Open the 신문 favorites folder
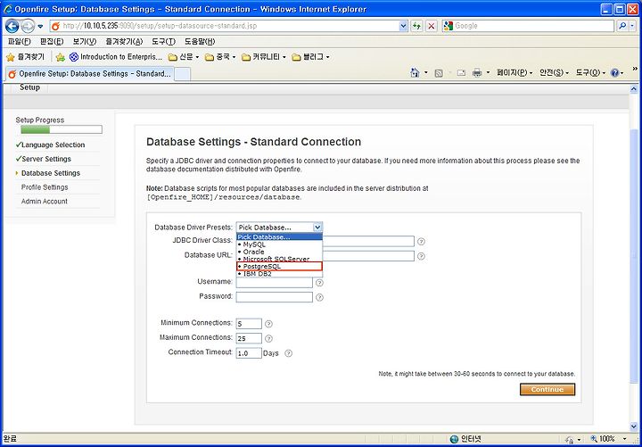 click(x=184, y=57)
